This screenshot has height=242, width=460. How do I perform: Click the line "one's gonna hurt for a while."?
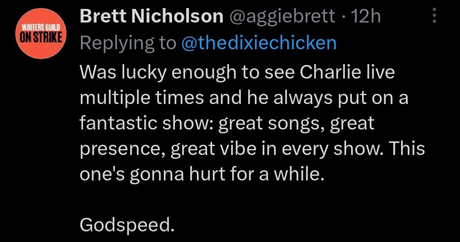[x=202, y=174]
